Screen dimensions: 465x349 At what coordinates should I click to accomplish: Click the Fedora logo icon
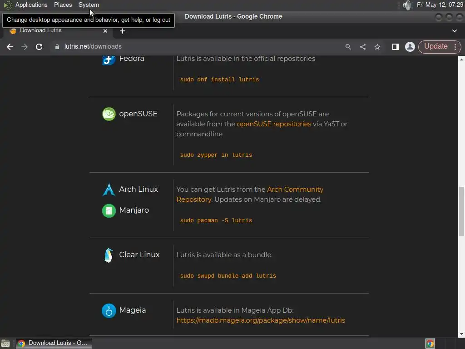[x=109, y=60]
